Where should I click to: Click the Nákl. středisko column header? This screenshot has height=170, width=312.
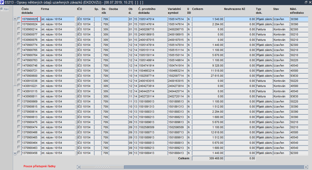coord(297,11)
